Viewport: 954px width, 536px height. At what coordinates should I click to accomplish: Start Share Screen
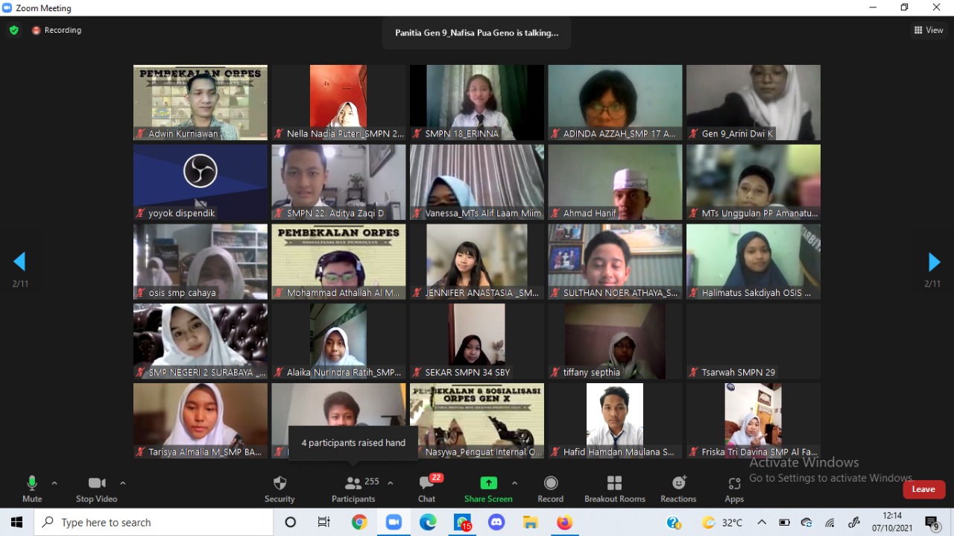(x=488, y=489)
